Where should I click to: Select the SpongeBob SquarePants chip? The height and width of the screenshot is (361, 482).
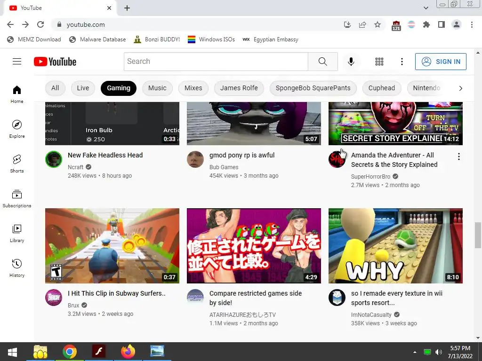click(x=313, y=88)
